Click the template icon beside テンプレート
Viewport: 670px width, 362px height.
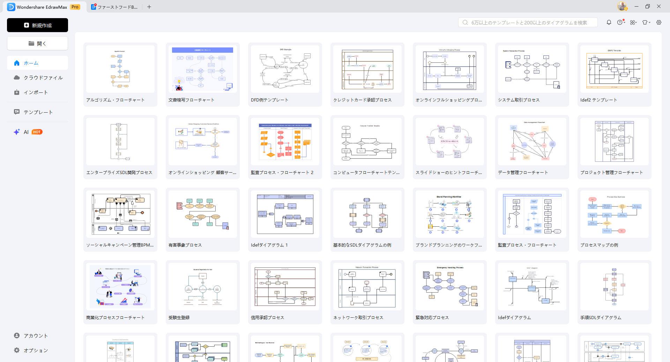17,112
